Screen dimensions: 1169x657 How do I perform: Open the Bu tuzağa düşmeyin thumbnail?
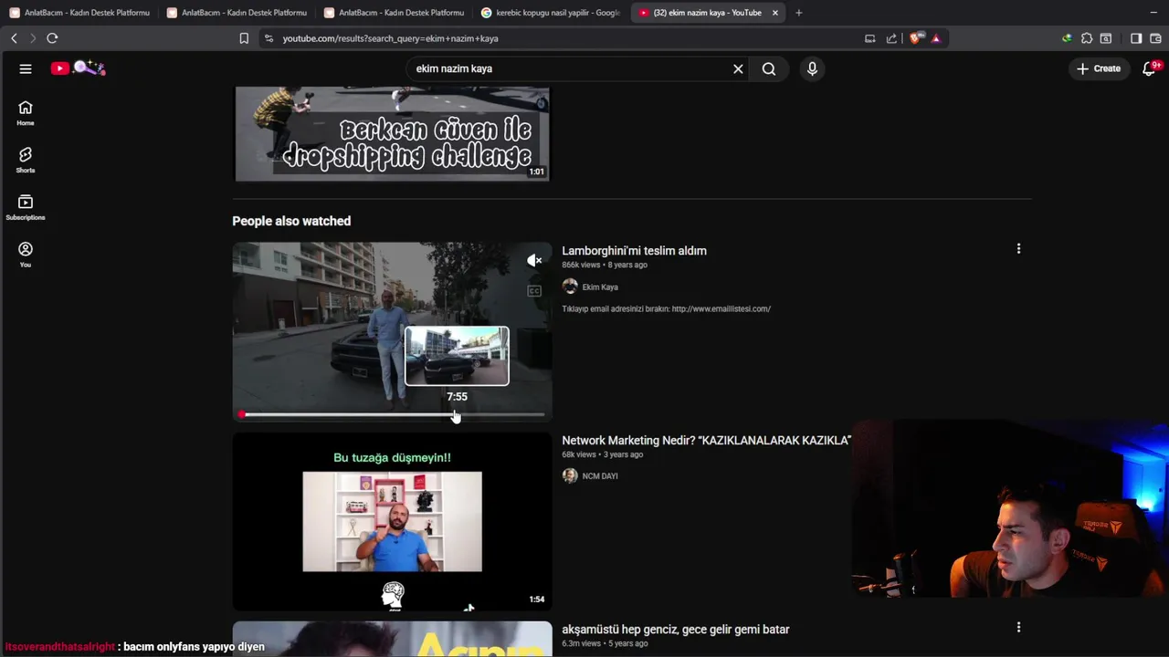tap(393, 521)
